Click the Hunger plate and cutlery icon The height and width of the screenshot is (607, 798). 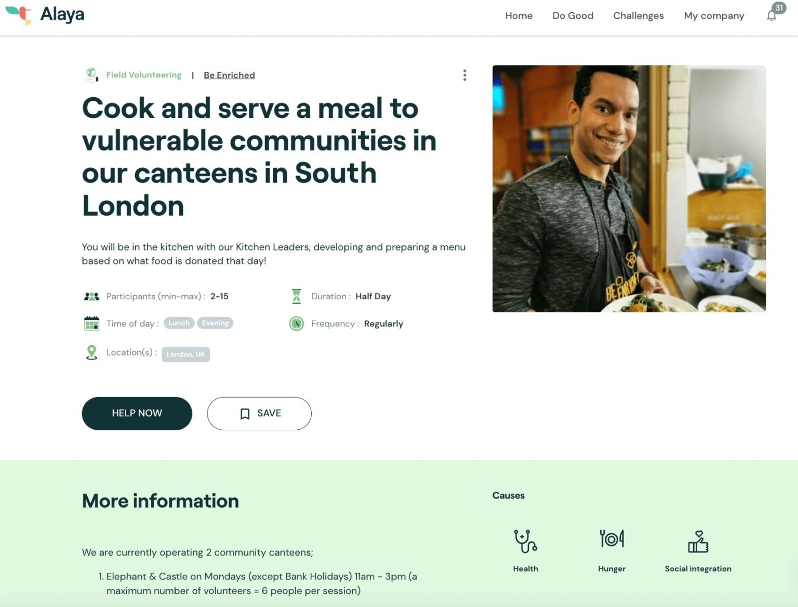611,539
